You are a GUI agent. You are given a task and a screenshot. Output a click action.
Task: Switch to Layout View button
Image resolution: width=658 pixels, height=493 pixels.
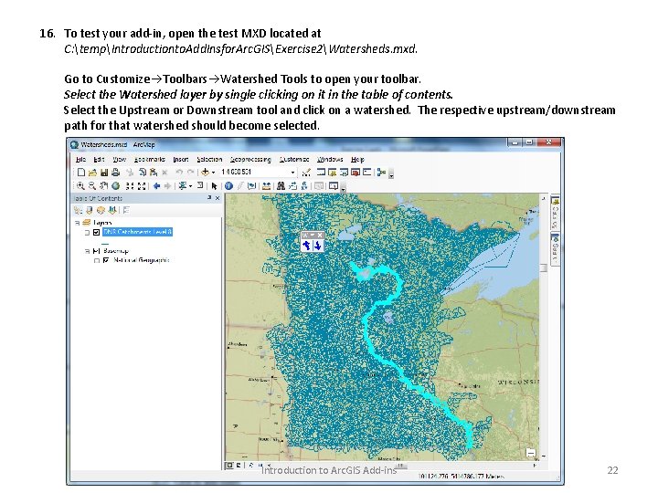tap(239, 466)
